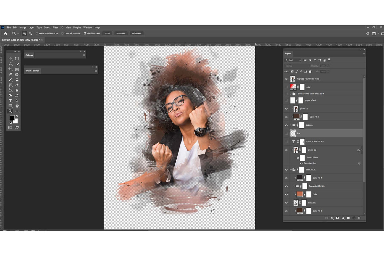The width and height of the screenshot is (384, 256).
Task: Open the Search icon at top right
Action: [x=368, y=33]
